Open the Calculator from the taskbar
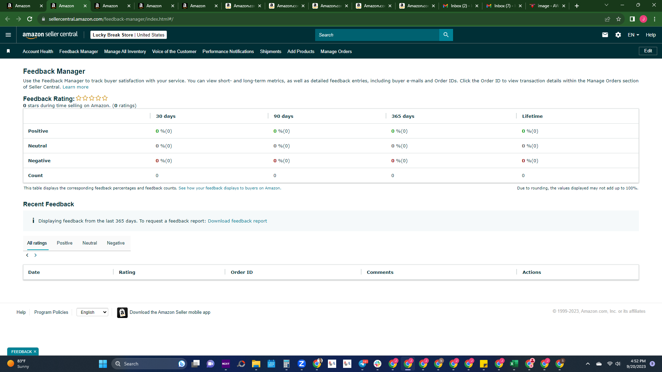Viewport: 662px width, 372px height. coord(286,364)
